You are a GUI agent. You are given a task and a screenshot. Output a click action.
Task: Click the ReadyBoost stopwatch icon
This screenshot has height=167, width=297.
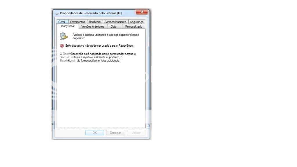tap(64, 36)
